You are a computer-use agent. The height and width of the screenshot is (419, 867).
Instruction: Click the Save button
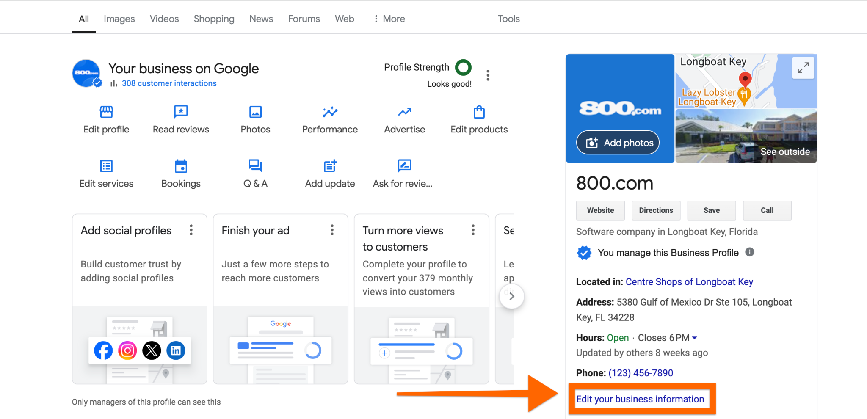(x=712, y=210)
